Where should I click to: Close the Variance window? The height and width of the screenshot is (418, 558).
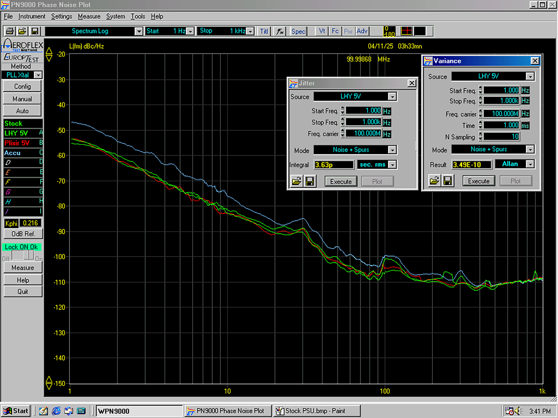point(535,61)
